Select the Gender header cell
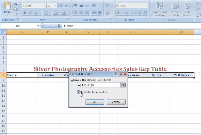The width and height of the screenshot is (201, 135). tap(48, 75)
